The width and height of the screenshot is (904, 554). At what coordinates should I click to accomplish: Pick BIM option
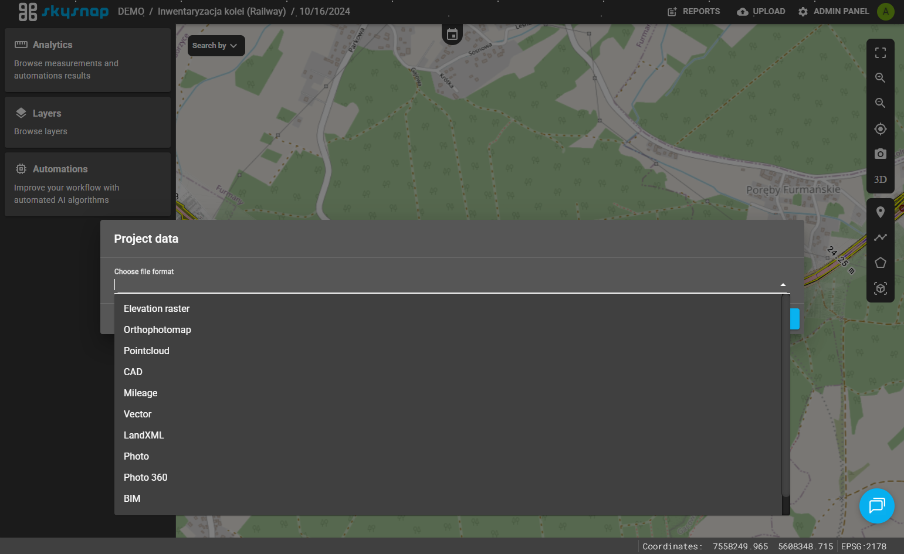tap(448, 498)
